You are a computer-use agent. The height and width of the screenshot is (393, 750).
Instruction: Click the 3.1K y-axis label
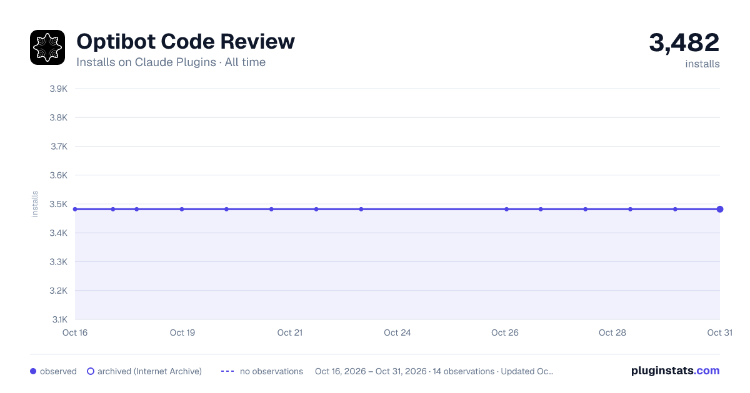pyautogui.click(x=59, y=319)
